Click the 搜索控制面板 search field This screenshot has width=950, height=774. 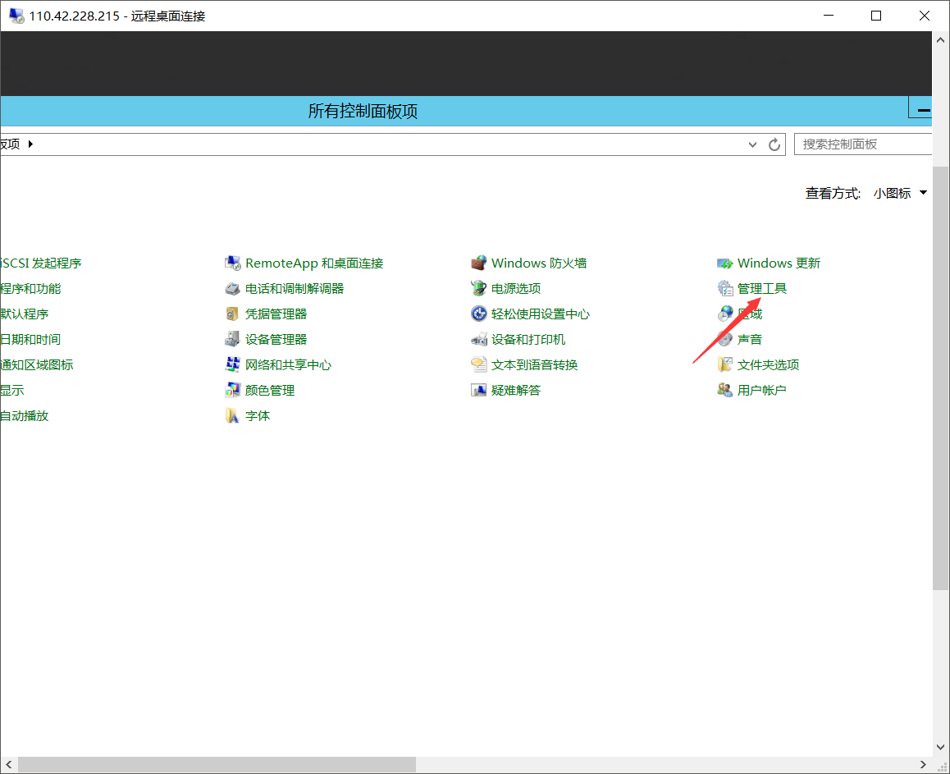click(x=861, y=144)
